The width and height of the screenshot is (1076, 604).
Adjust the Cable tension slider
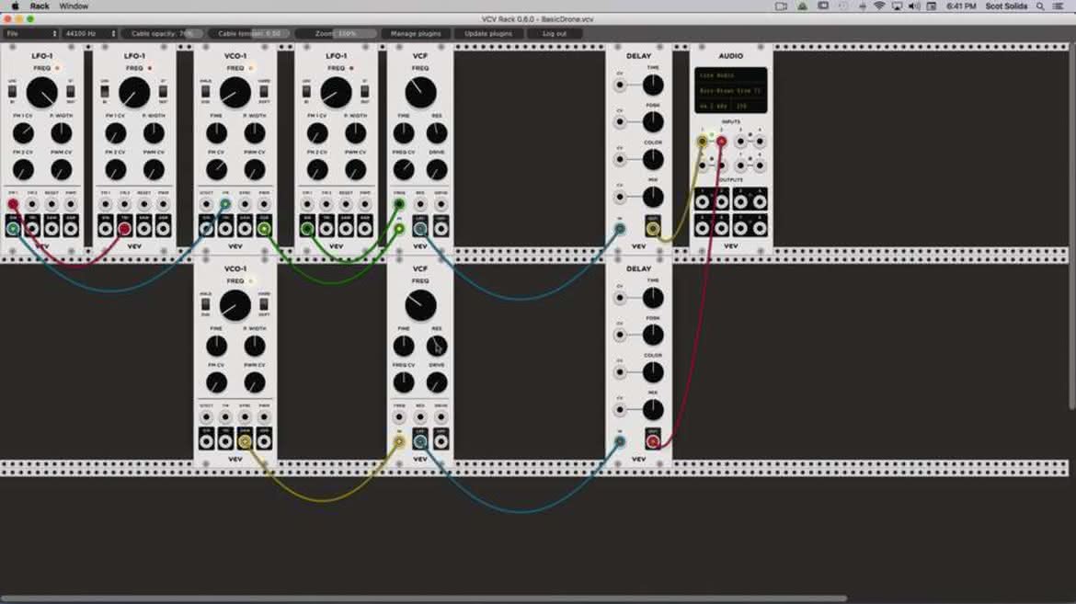click(250, 34)
